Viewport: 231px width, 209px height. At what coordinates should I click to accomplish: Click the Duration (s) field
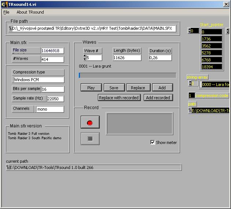coord(160,58)
